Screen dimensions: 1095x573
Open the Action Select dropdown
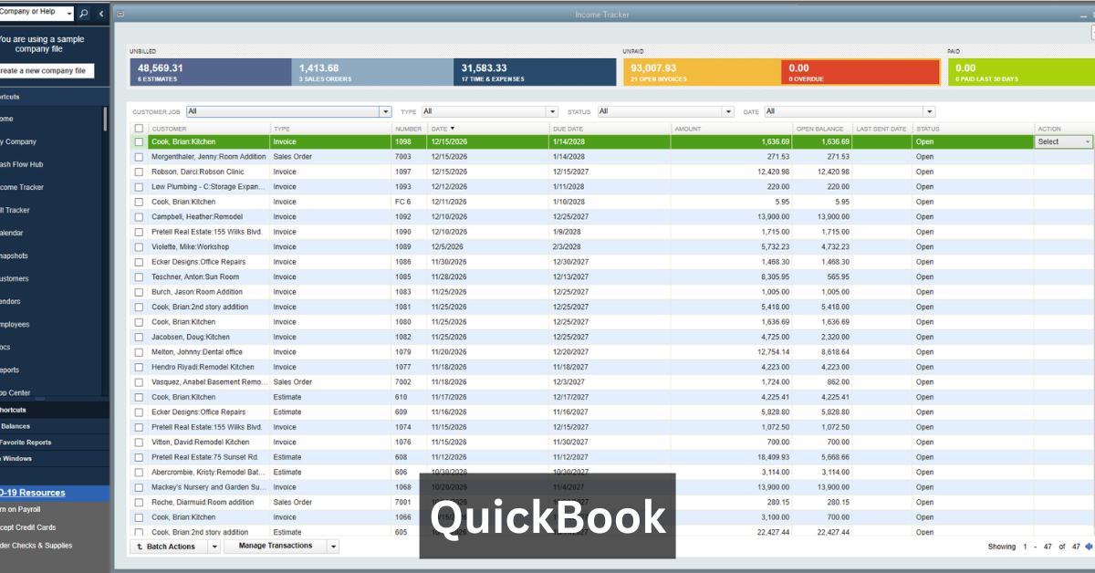coord(1063,141)
